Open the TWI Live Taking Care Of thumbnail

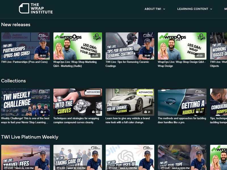(77, 158)
